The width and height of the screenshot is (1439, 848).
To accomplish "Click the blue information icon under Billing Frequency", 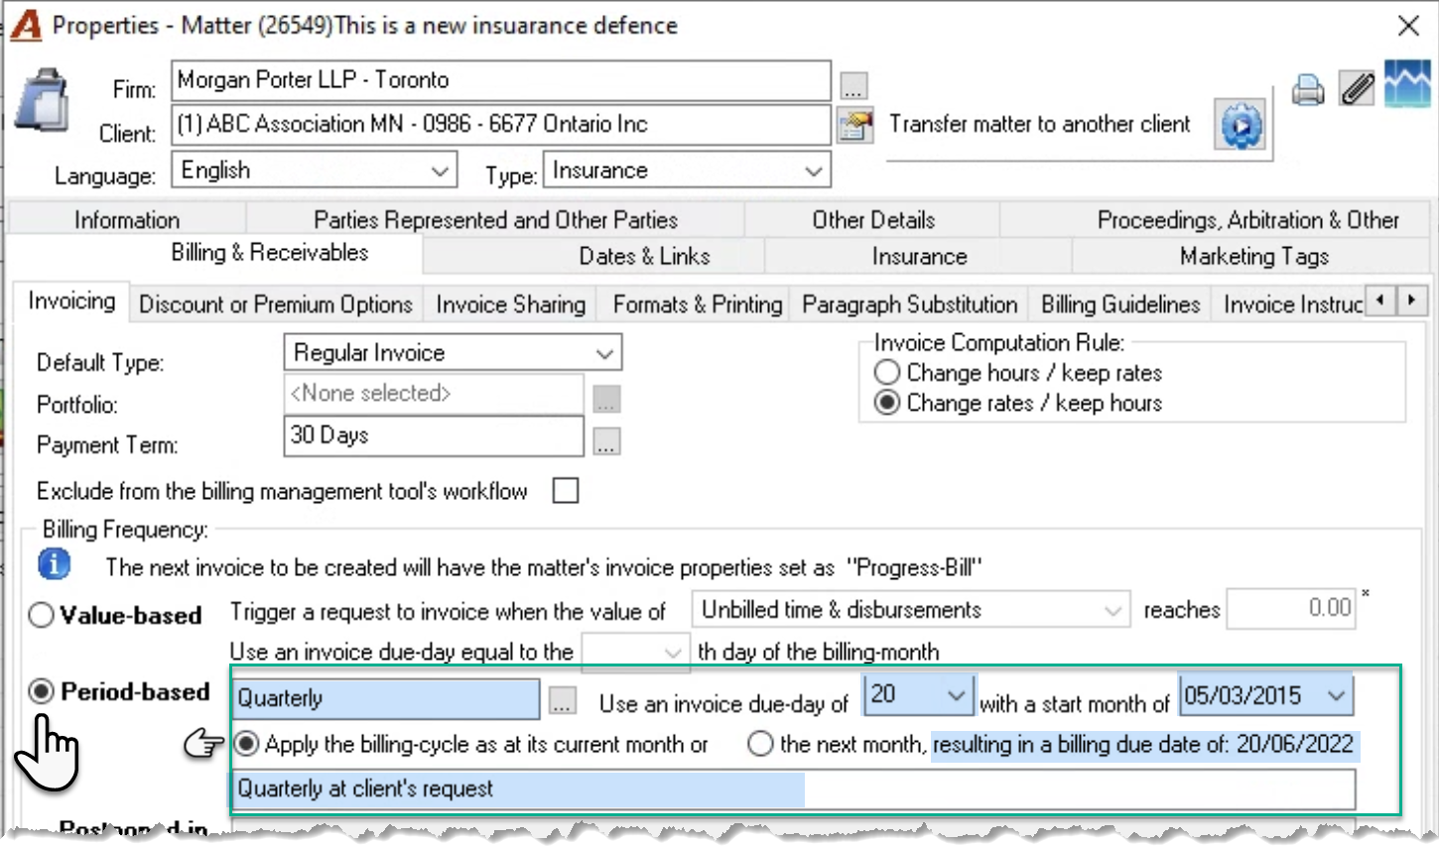I will [55, 564].
